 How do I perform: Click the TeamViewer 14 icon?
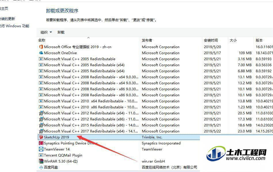click(x=41, y=149)
